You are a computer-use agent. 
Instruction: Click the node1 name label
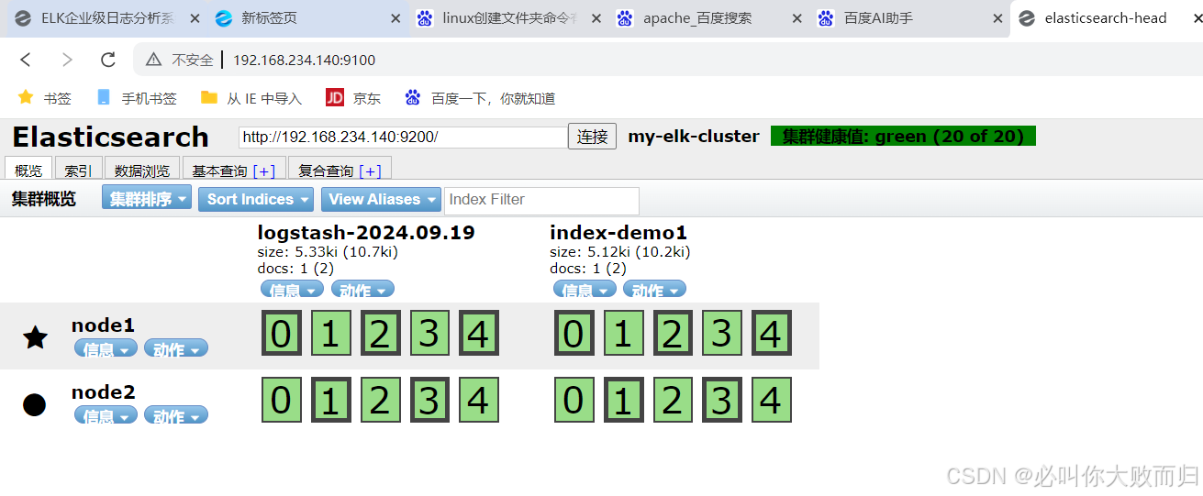[103, 325]
